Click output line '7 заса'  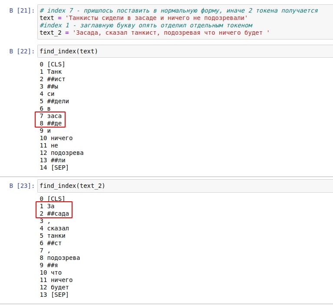point(51,116)
